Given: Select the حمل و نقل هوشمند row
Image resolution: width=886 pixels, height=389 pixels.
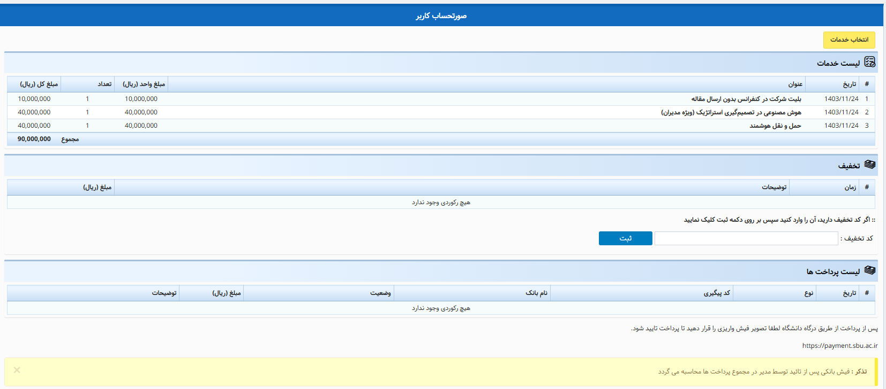Looking at the screenshot, I should click(775, 126).
